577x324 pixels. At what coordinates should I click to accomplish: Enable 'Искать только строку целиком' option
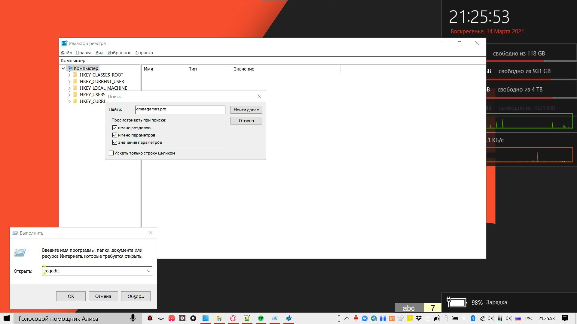pos(111,153)
